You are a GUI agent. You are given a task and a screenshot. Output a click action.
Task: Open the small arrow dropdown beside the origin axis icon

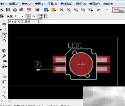pyautogui.click(x=1, y=30)
